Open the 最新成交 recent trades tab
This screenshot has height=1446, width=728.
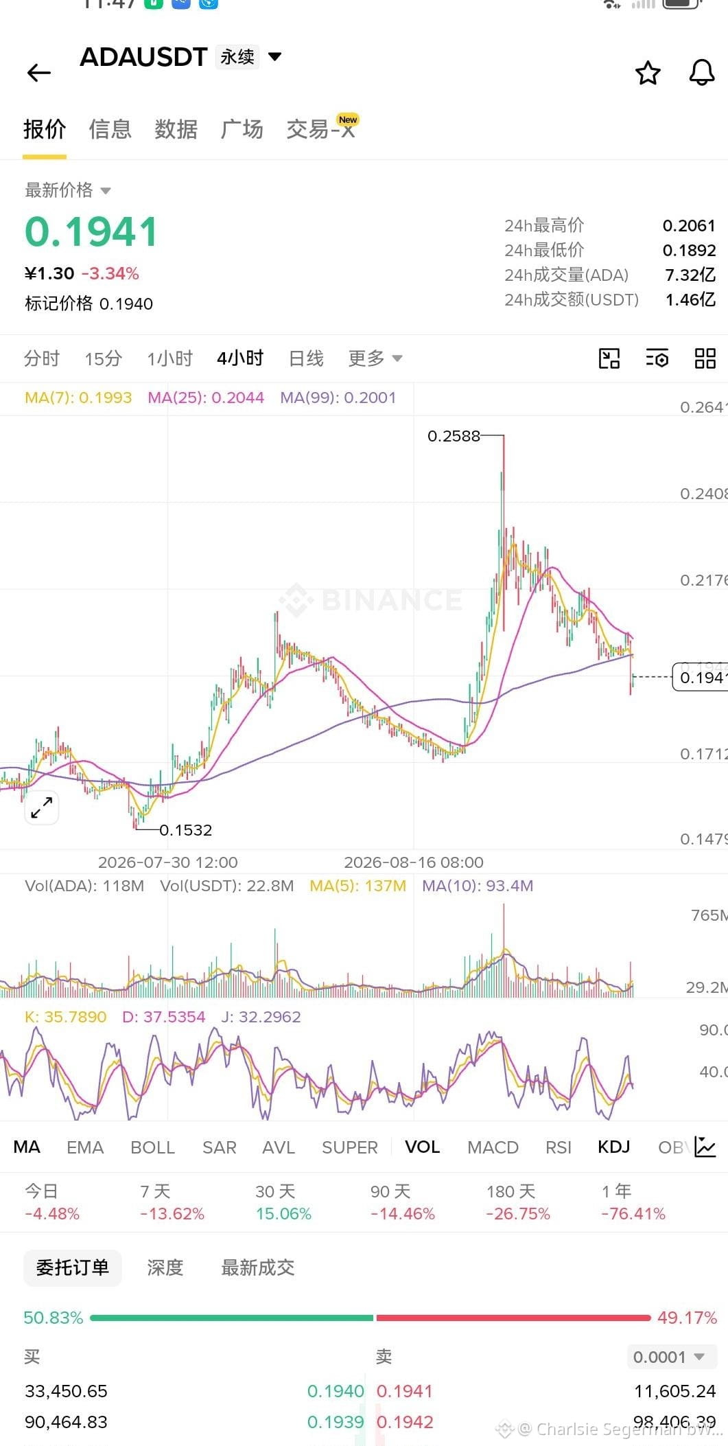coord(258,1267)
